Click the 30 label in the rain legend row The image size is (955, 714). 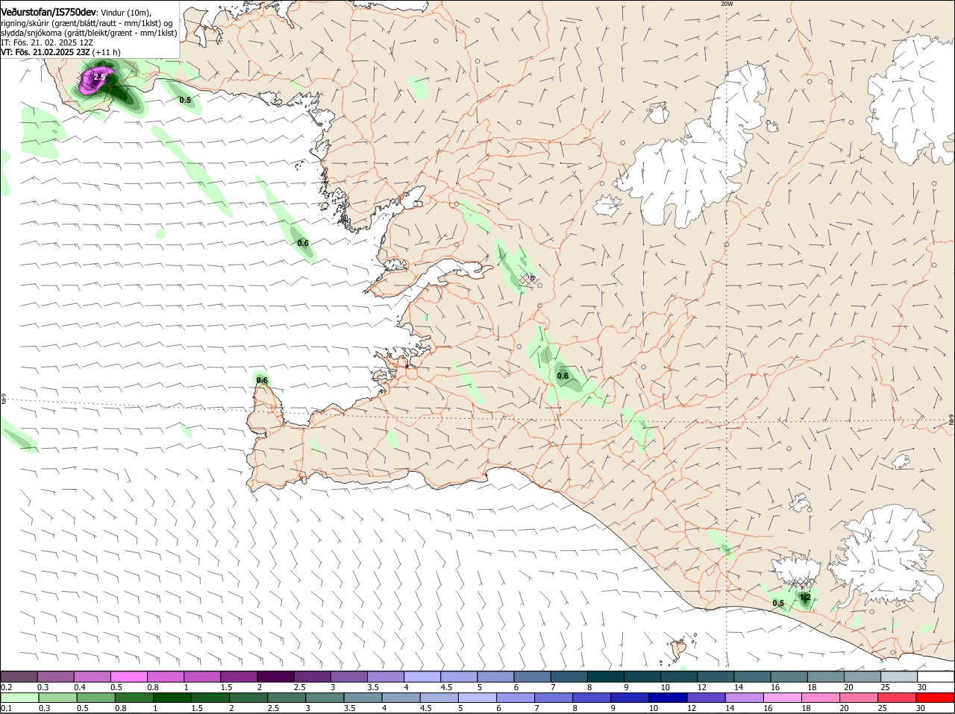click(x=921, y=708)
